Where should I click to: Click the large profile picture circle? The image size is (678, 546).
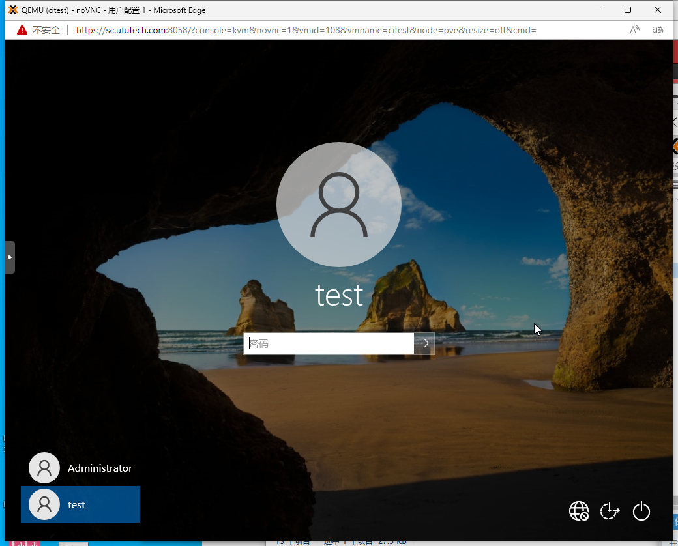pos(339,205)
